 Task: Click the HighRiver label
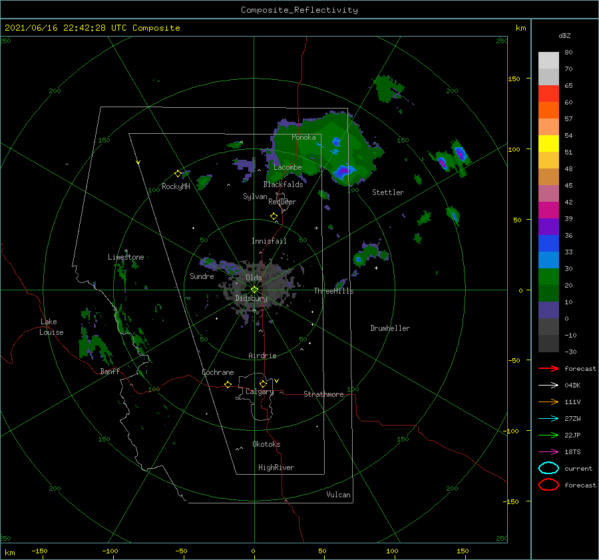[x=276, y=467]
